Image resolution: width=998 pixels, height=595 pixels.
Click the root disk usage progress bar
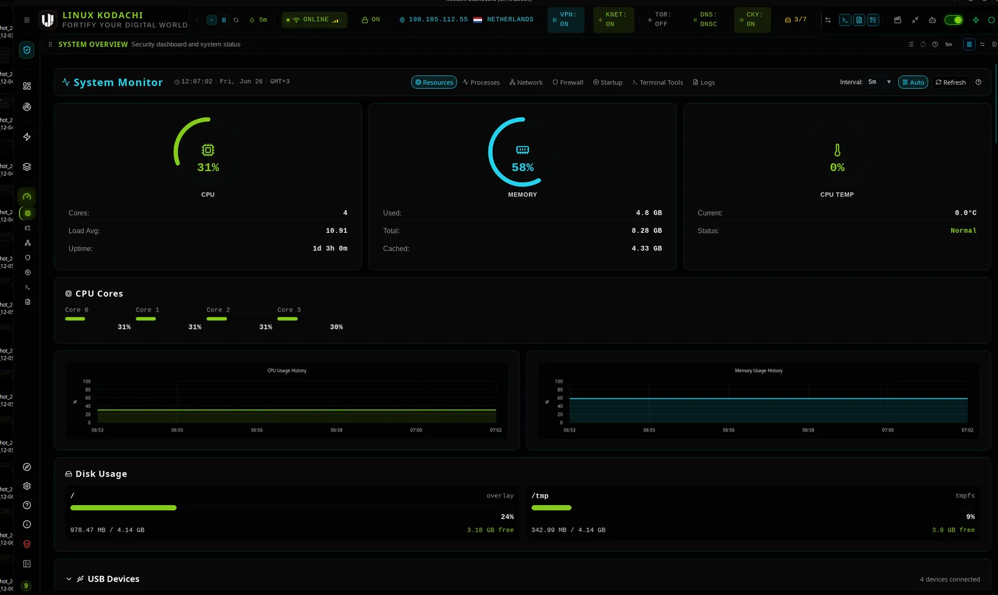[x=292, y=508]
